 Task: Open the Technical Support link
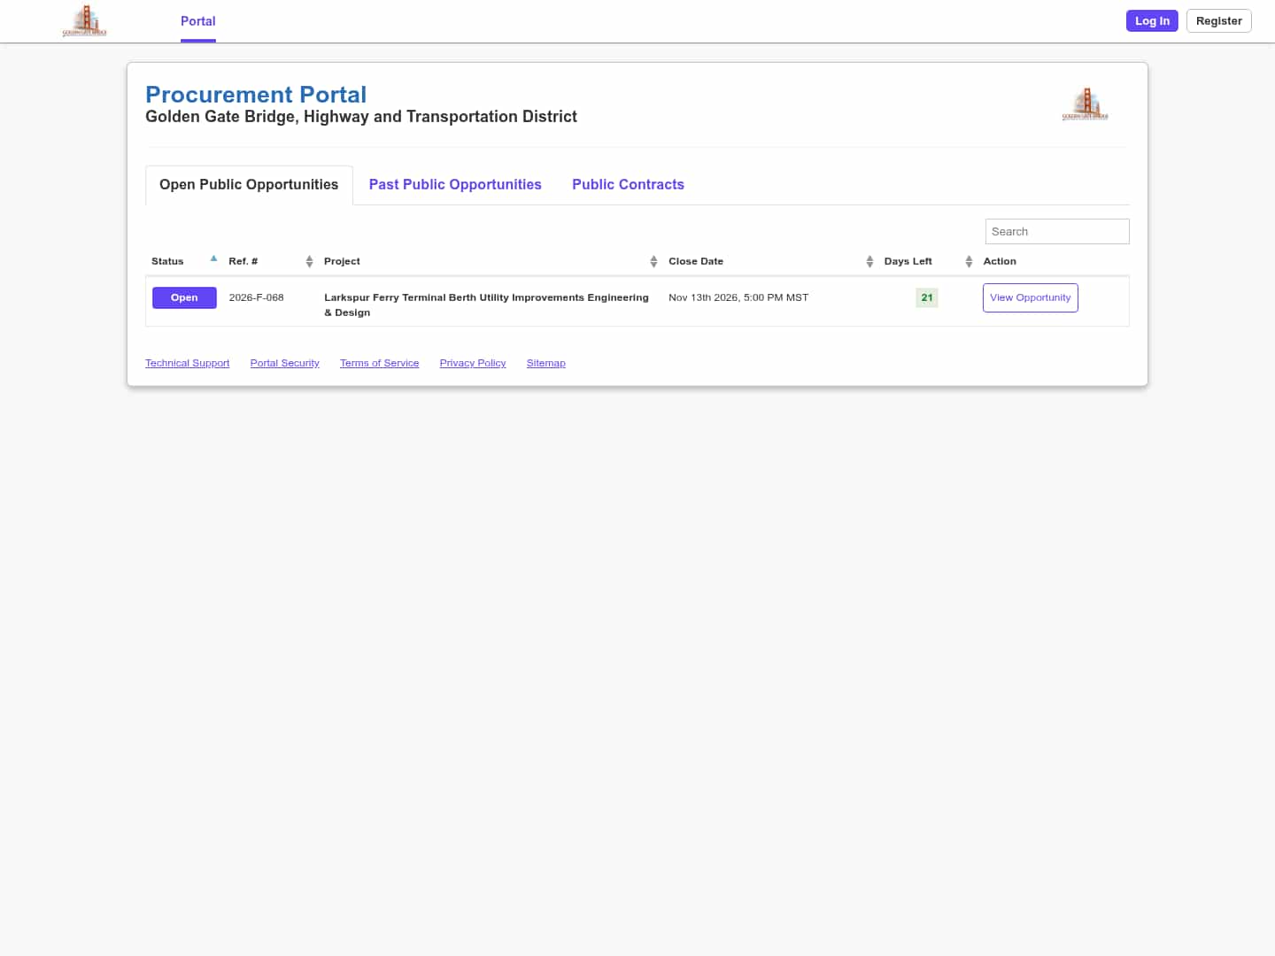(x=187, y=364)
